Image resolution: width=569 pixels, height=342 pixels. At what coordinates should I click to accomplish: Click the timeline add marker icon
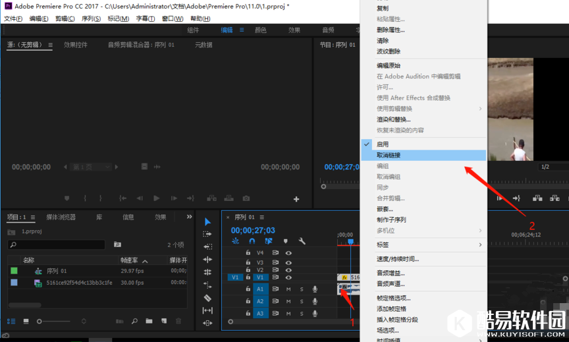[286, 241]
